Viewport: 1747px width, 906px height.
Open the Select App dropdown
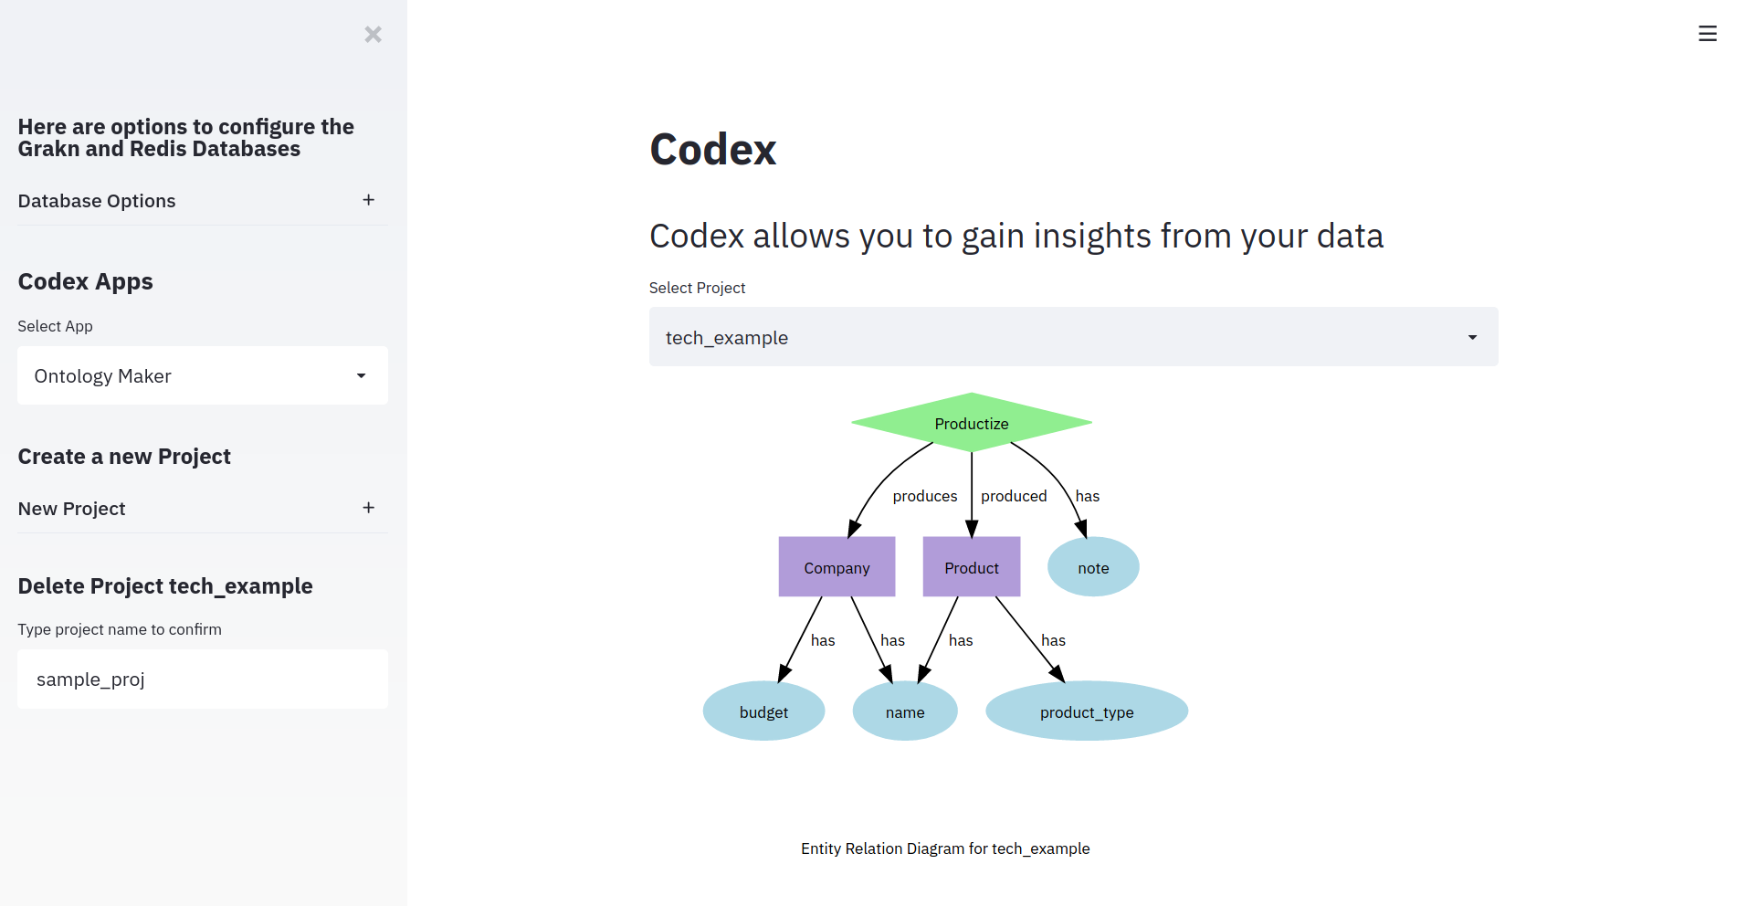[202, 375]
